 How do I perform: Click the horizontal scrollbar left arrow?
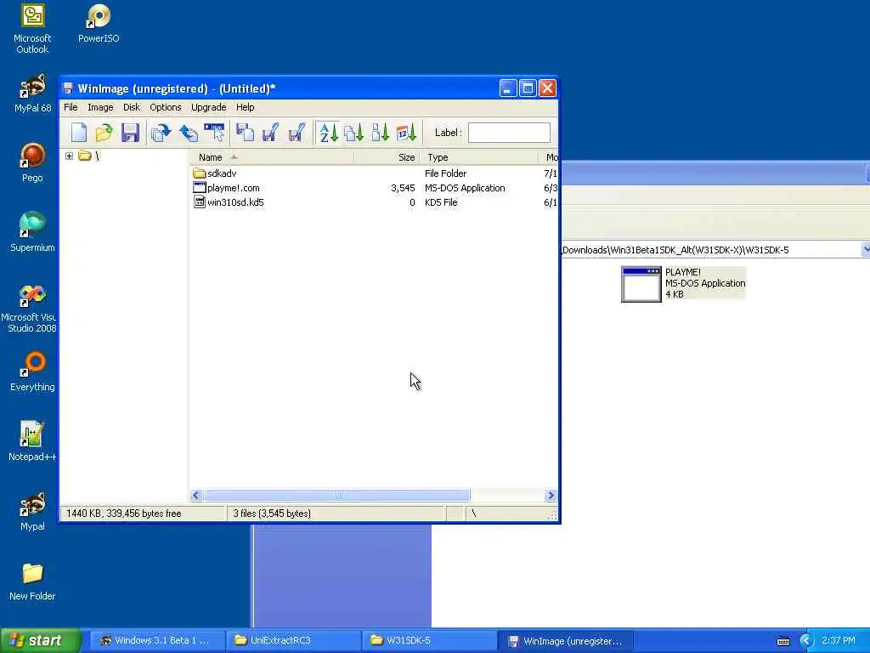(x=196, y=495)
